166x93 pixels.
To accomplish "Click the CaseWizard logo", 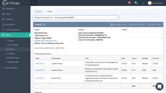I will click(x=11, y=3).
